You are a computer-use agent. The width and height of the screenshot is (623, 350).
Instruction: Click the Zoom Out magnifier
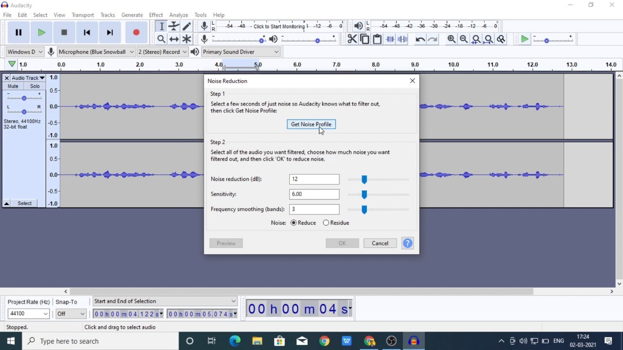click(464, 39)
